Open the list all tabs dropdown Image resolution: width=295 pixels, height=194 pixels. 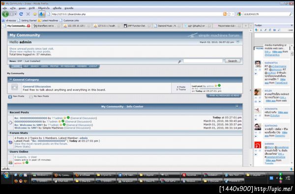coord(251,26)
